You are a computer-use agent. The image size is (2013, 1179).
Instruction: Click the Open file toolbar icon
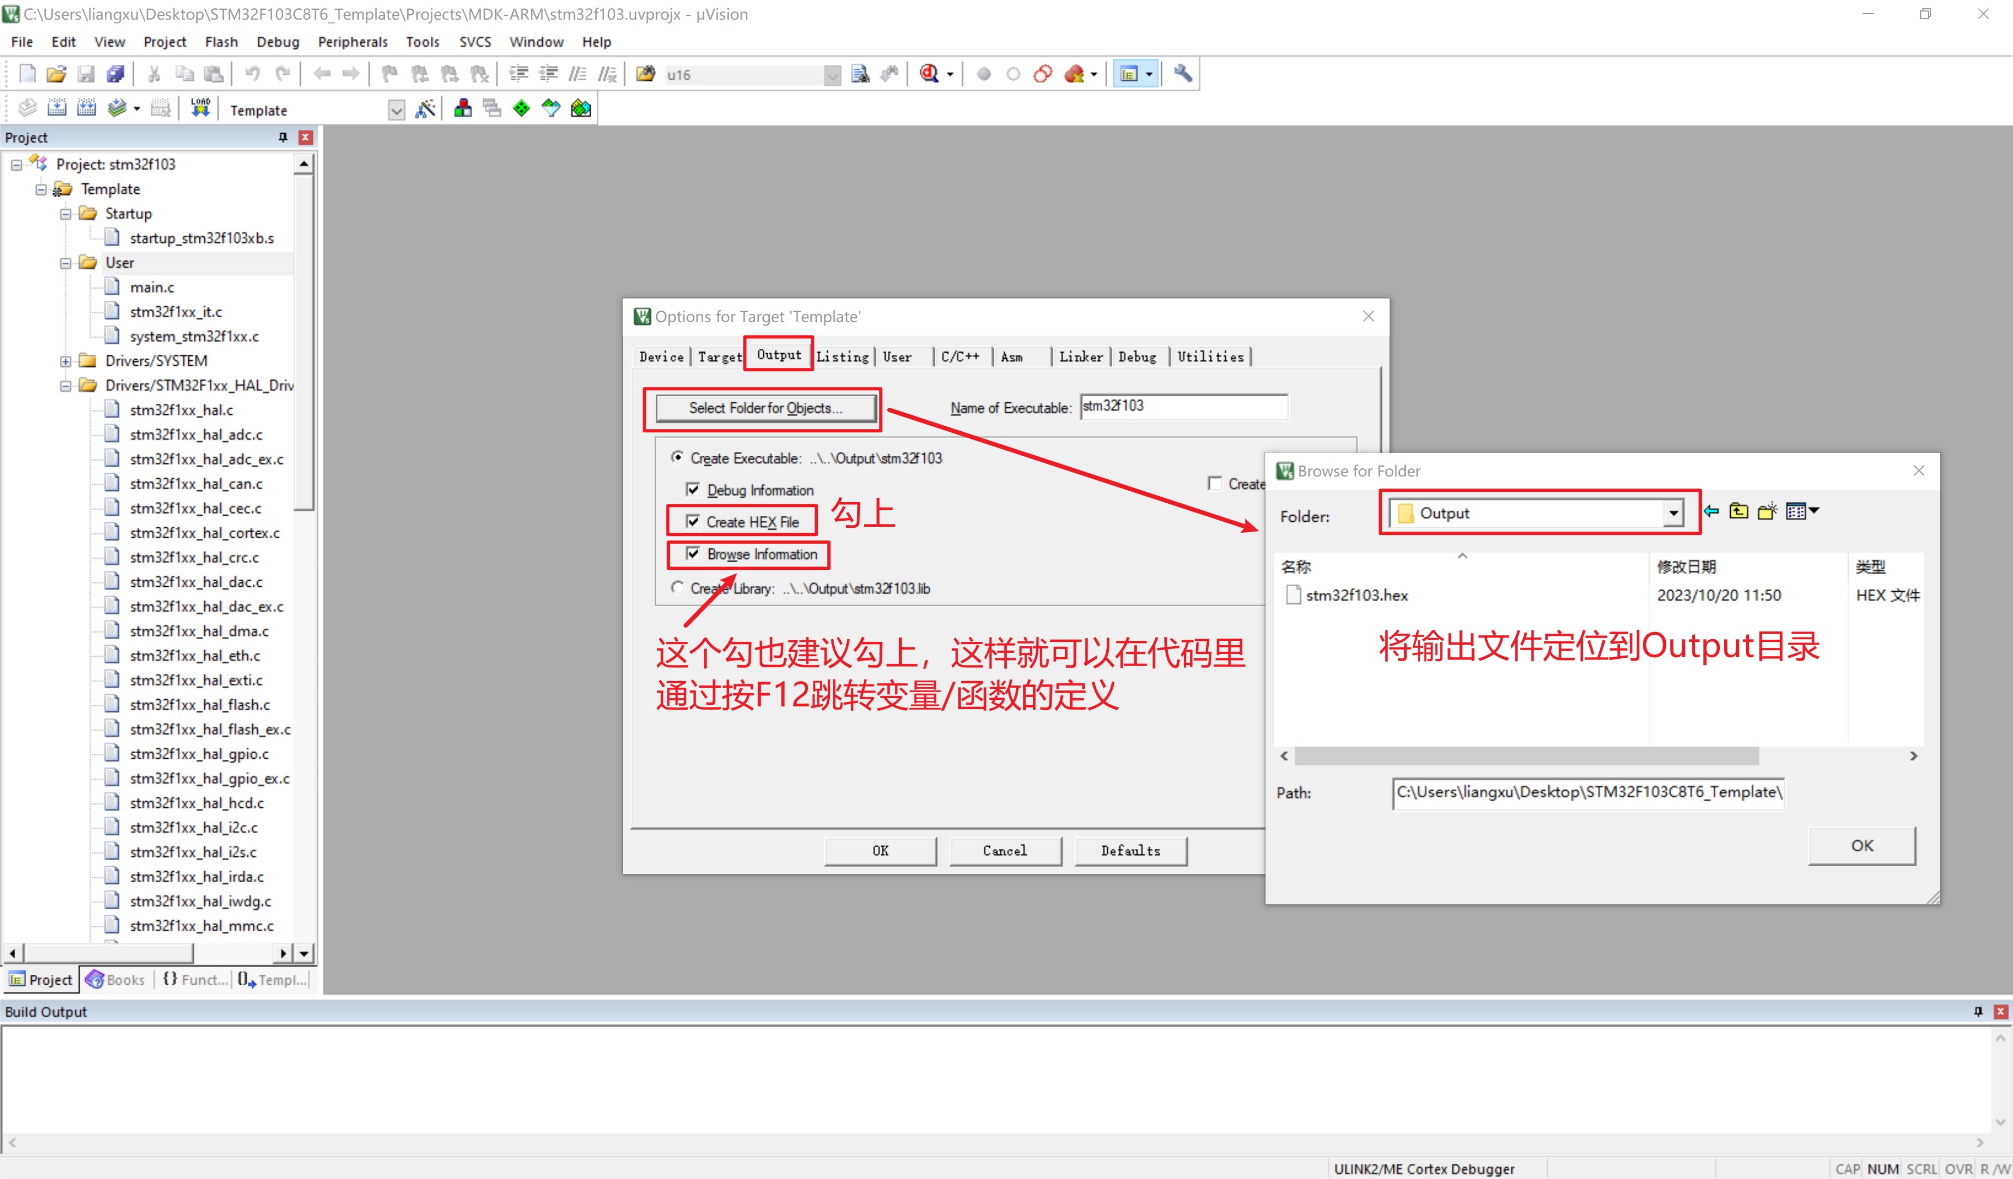56,74
